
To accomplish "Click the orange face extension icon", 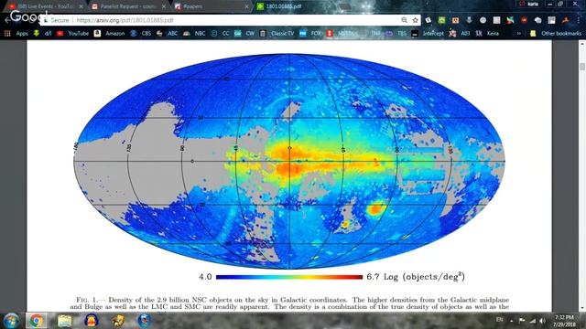I will tap(455, 20).
